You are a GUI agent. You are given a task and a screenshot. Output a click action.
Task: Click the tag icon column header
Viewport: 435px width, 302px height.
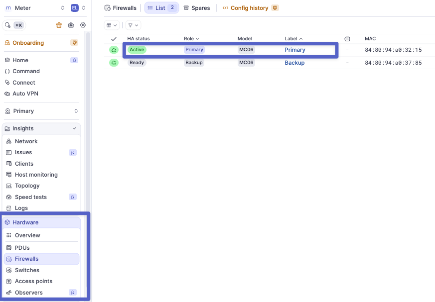pyautogui.click(x=347, y=39)
